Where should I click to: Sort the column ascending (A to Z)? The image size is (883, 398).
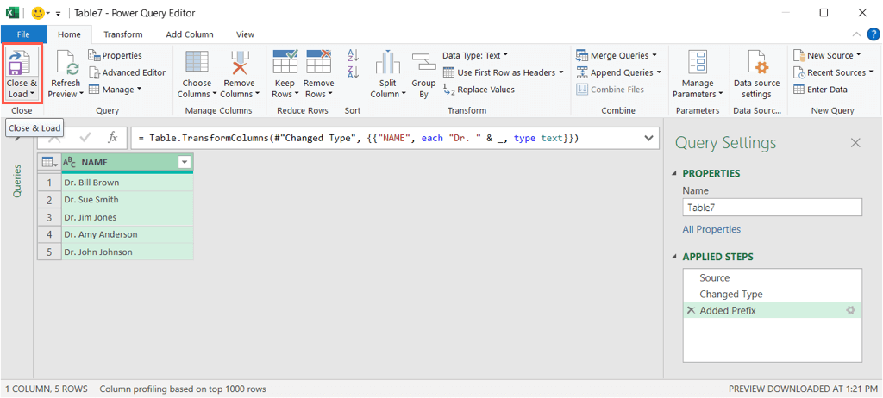[353, 57]
